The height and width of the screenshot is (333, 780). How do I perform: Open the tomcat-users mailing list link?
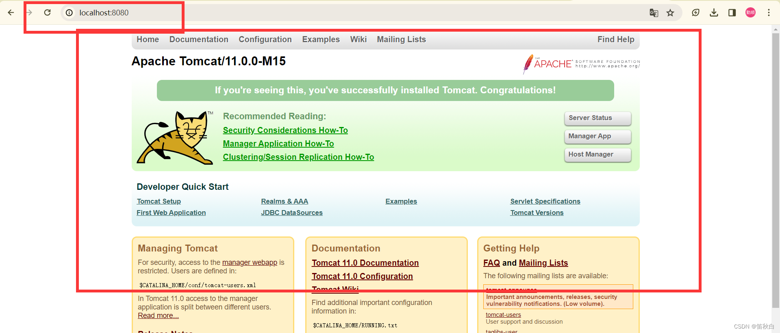503,315
